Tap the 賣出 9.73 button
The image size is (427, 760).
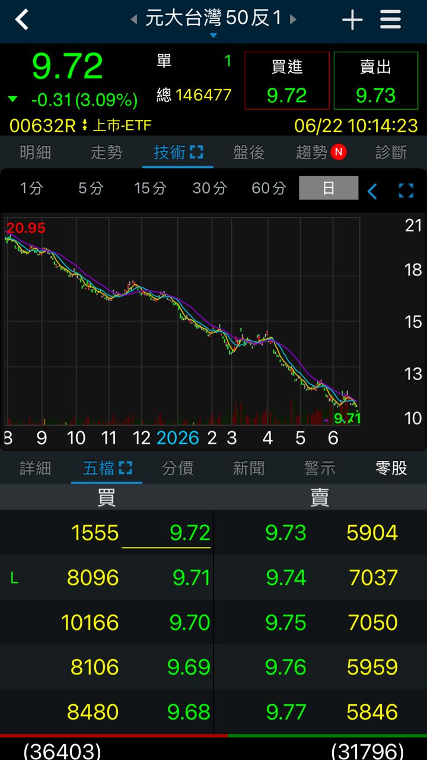coord(376,80)
